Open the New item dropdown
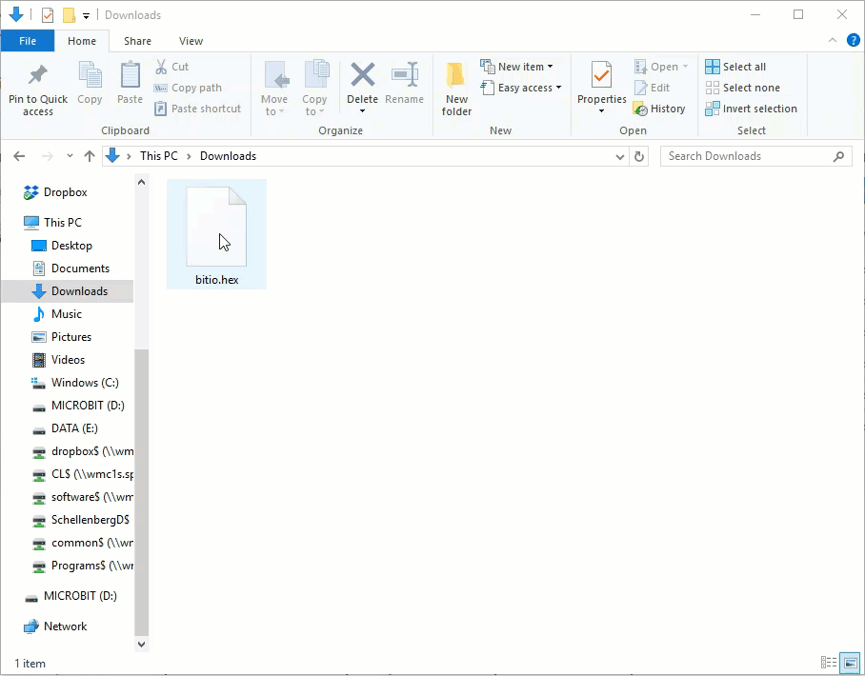 pos(518,67)
